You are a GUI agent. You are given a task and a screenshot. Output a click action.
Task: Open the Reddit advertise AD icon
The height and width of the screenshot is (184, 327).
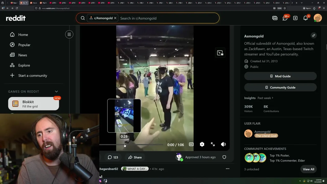point(275,18)
